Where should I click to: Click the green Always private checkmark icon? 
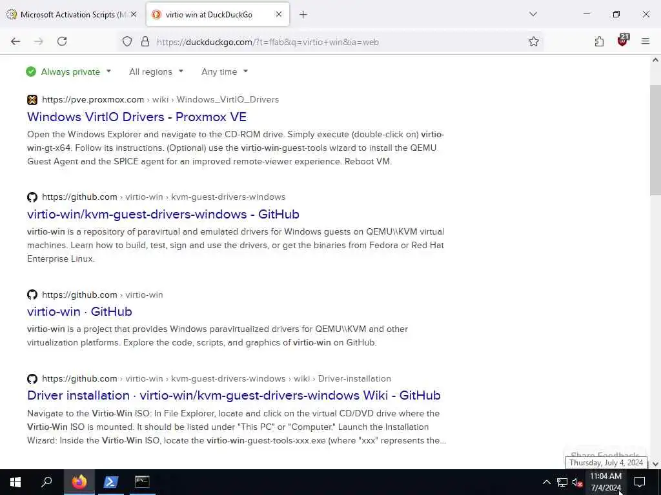[31, 72]
